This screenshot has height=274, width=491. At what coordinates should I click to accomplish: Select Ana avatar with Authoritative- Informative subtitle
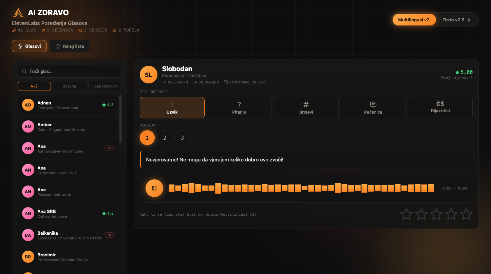pos(28,148)
